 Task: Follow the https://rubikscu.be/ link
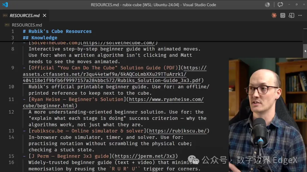pyautogui.click(x=178, y=131)
